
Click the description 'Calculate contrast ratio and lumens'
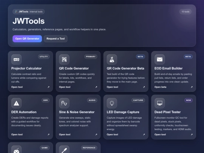point(29,78)
